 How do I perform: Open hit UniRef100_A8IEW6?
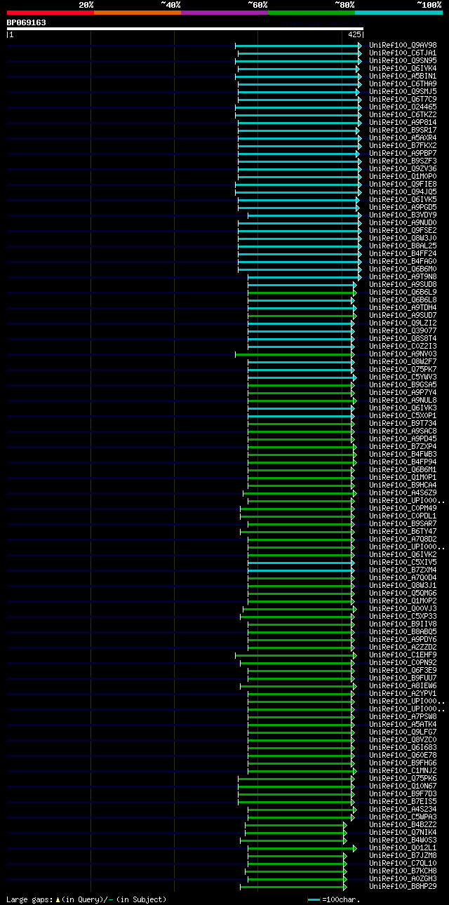pos(403,685)
